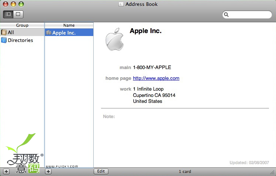This screenshot has width=276, height=176.
Task: Open the http://www.apple.com link
Action: tap(156, 78)
